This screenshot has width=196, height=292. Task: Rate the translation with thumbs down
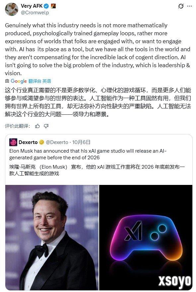(46, 126)
